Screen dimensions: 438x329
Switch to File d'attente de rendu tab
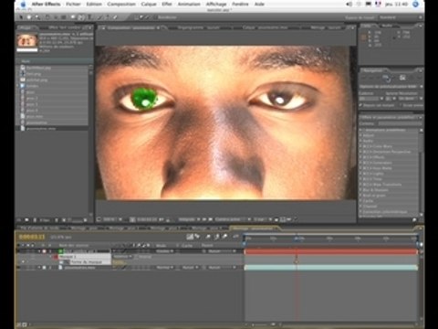tap(39, 228)
